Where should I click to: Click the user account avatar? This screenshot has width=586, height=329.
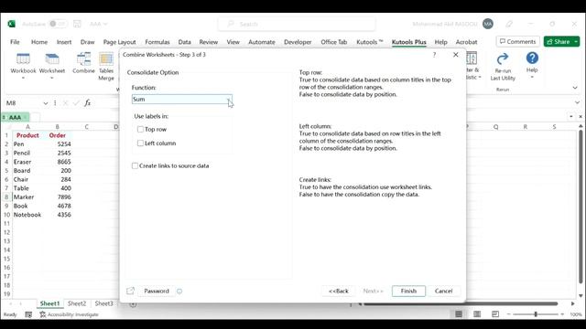[x=488, y=24]
